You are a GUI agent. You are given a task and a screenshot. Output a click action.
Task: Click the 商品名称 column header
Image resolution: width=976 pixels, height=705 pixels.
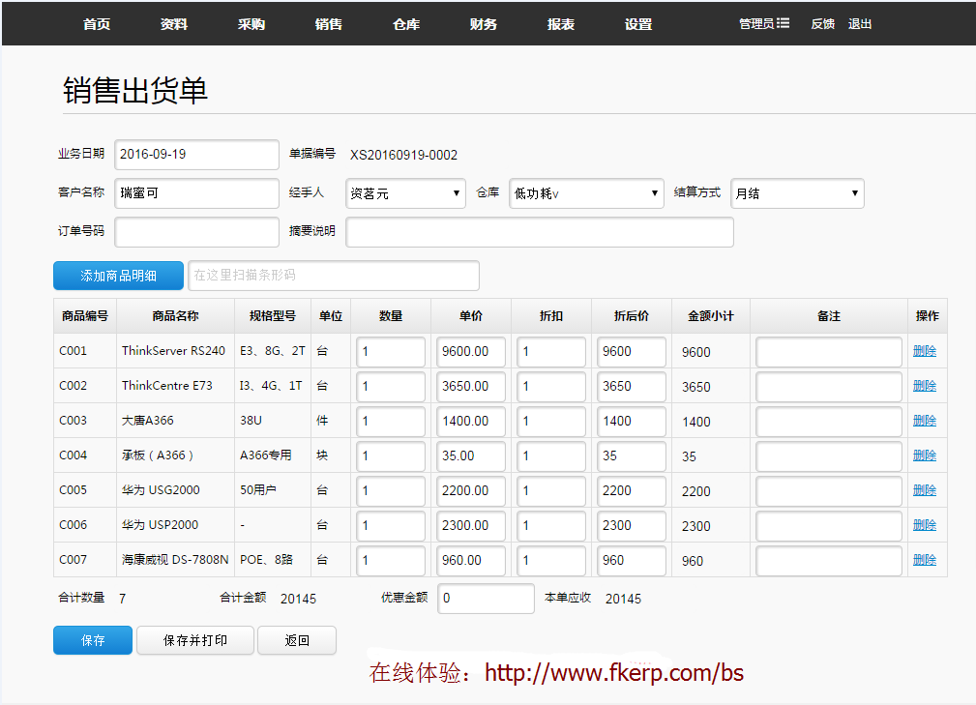(175, 316)
